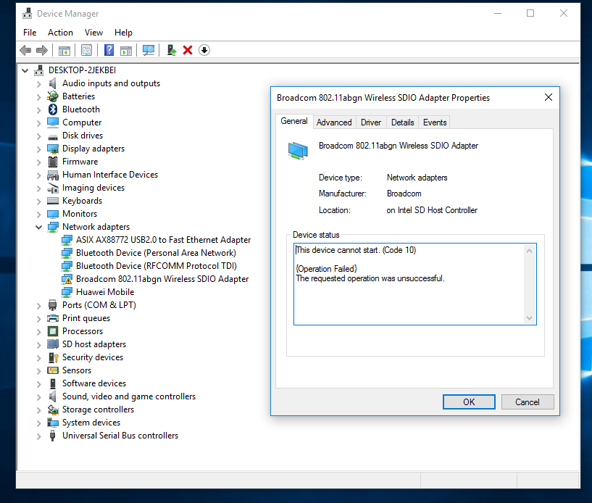
Task: Switch to the Driver tab
Action: pos(371,122)
